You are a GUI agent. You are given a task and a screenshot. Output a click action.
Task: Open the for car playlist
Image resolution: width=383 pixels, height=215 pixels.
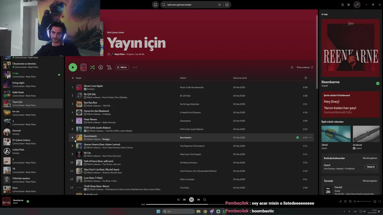pyautogui.click(x=32, y=113)
